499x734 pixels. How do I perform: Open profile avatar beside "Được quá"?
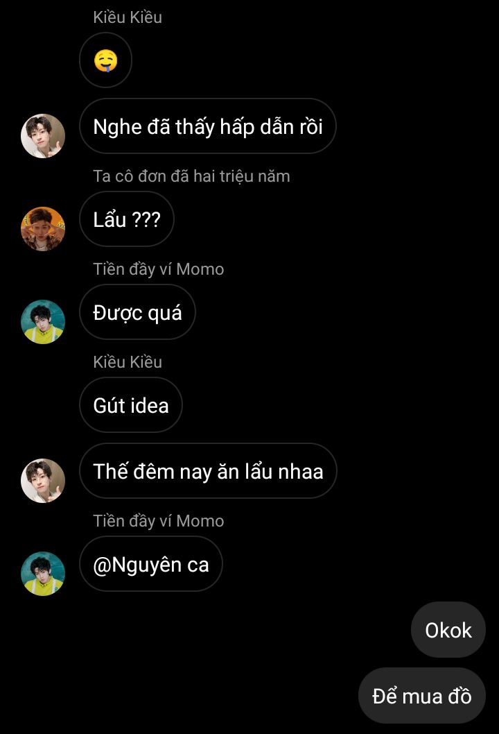click(43, 322)
